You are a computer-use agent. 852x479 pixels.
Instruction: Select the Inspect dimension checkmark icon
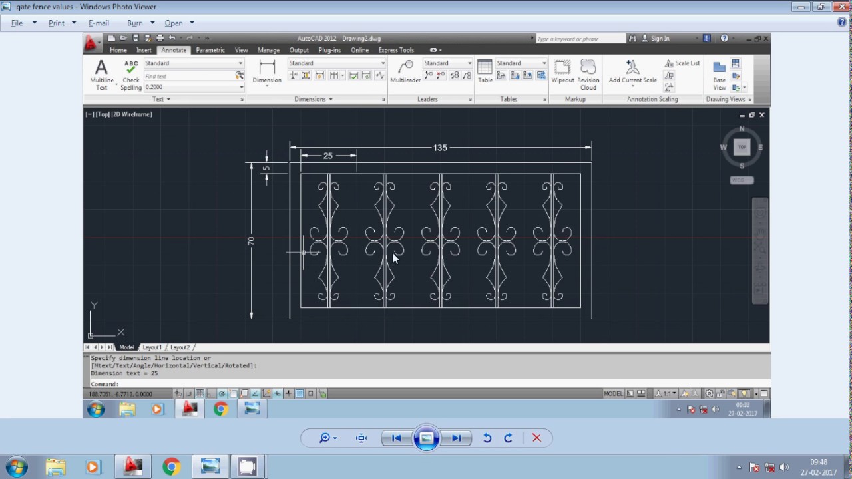coord(353,75)
